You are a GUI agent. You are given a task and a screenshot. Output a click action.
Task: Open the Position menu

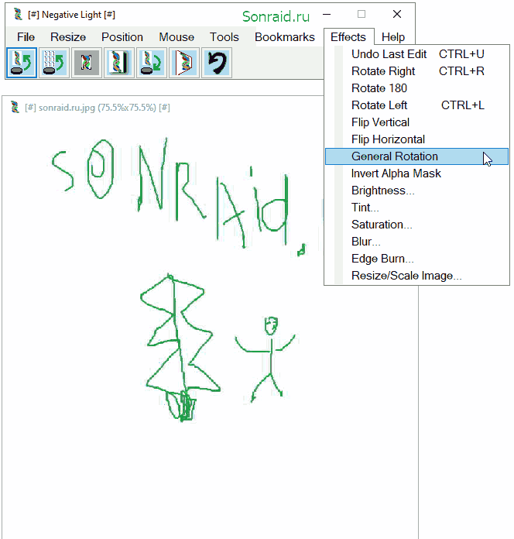pos(122,37)
